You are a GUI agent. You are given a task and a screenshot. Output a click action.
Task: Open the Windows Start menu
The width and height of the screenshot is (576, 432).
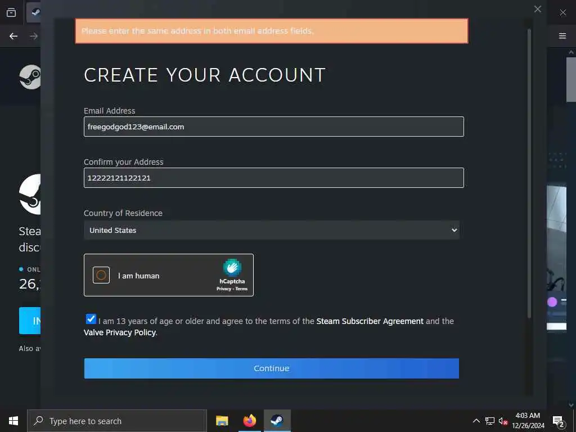pos(13,421)
